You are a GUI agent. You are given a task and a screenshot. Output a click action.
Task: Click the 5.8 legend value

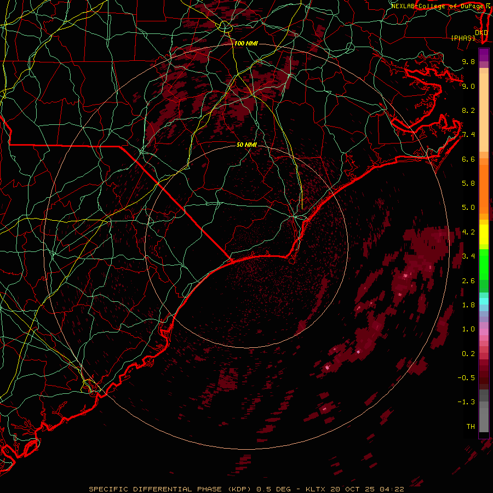tap(468, 184)
